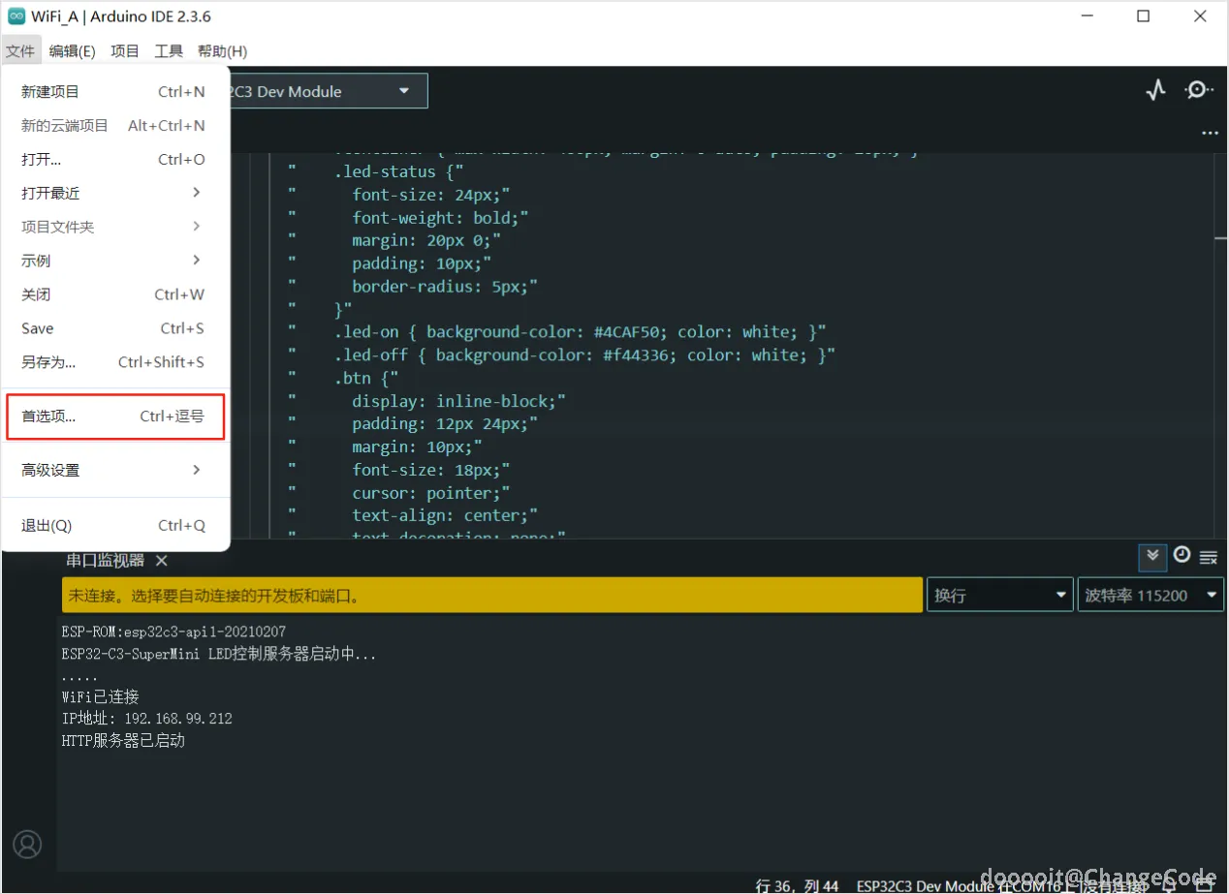Select 打开... menu entry
Screen dimensions: 1229x894
pos(115,159)
